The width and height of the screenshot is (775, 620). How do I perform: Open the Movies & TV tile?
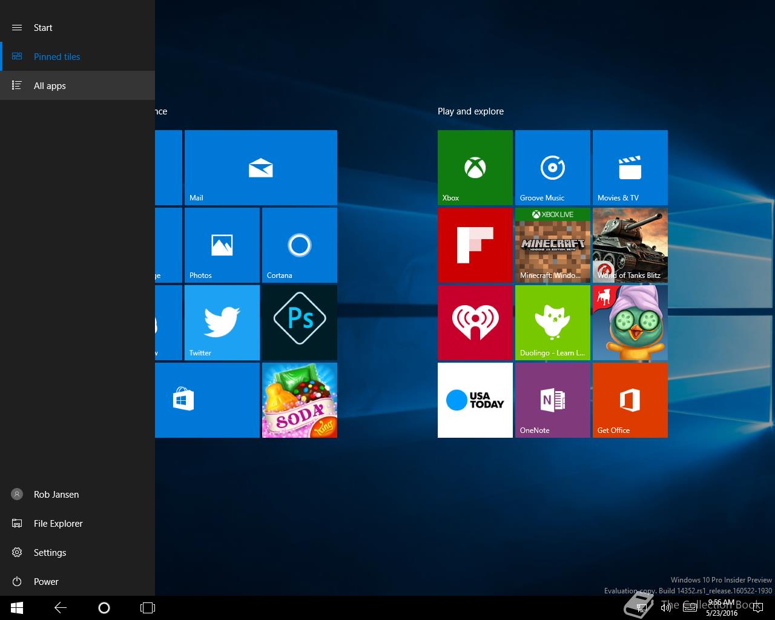630,168
